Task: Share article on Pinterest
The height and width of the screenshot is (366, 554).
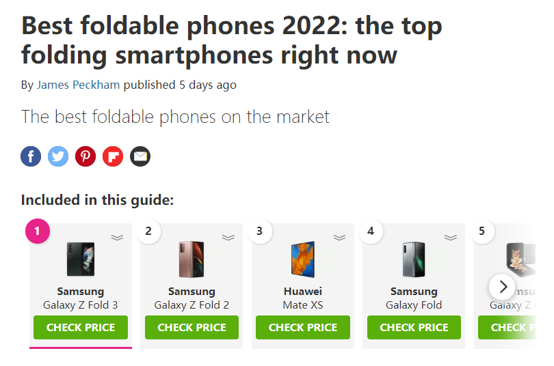Action: pos(85,156)
